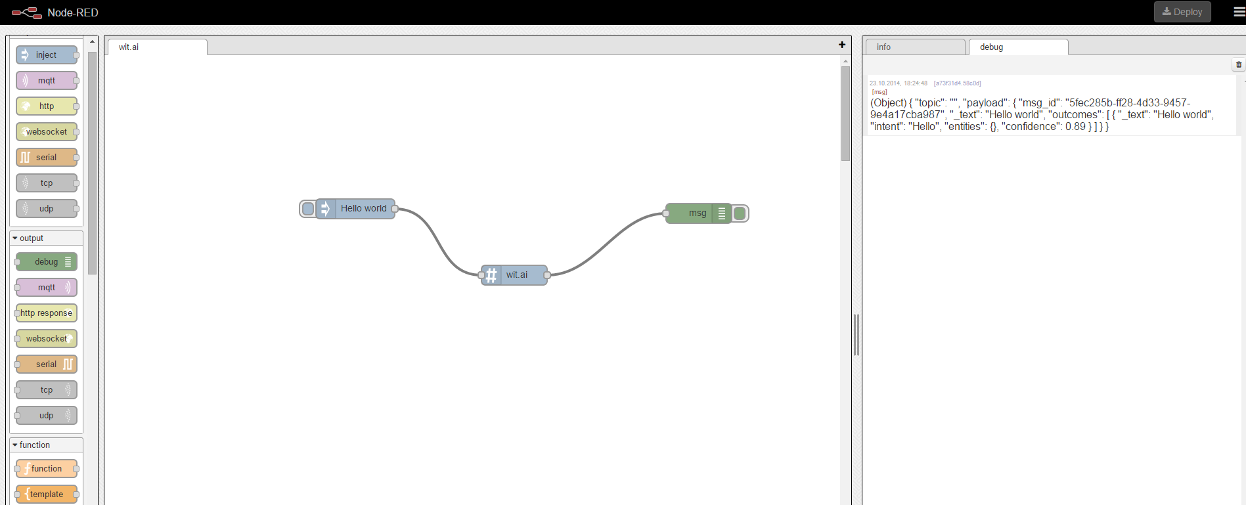
Task: Trigger the Hello world inject button
Action: pyautogui.click(x=307, y=209)
